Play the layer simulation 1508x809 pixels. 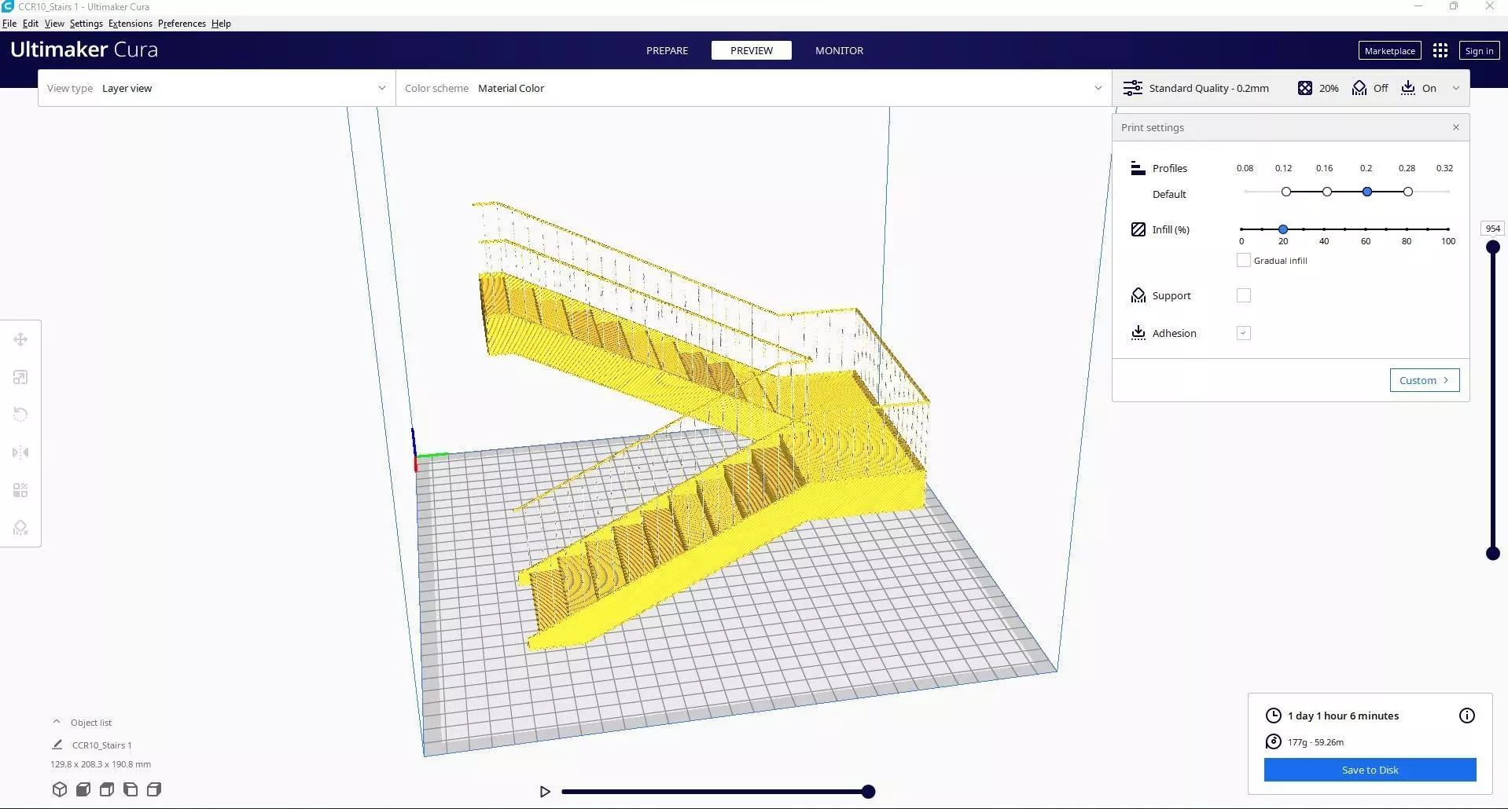pyautogui.click(x=545, y=791)
